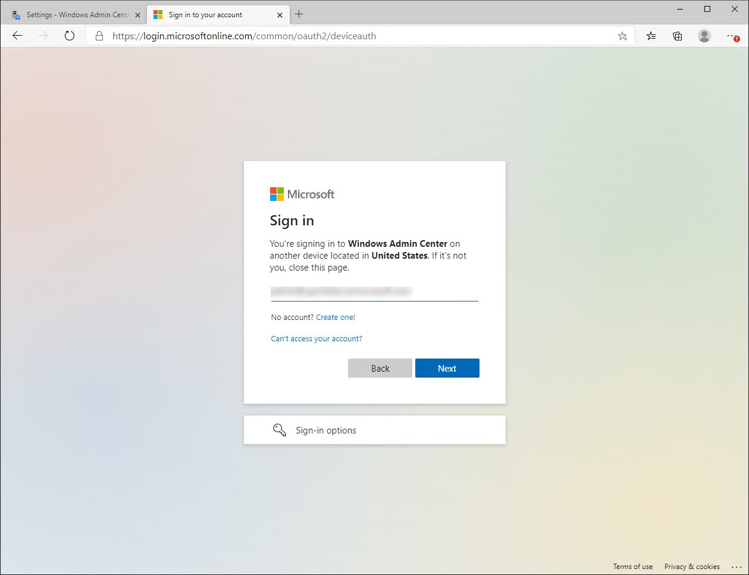This screenshot has height=575, width=749.
Task: Select the email address input field
Action: (x=374, y=292)
